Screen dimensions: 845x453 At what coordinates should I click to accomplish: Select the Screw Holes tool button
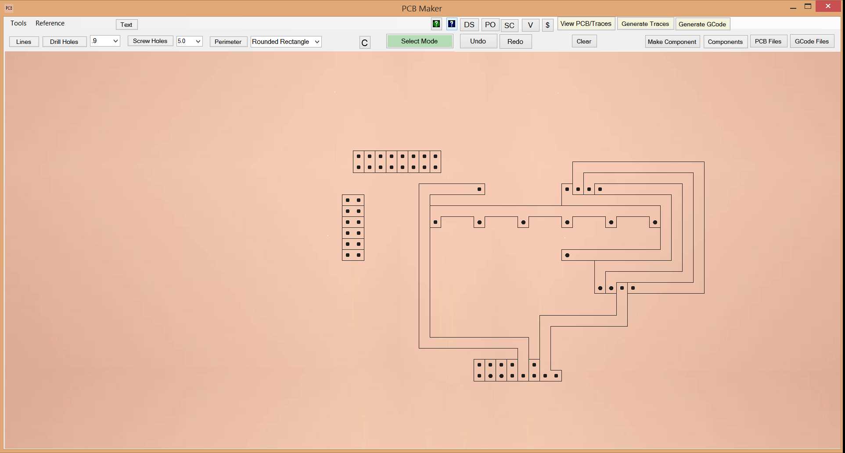tap(150, 41)
